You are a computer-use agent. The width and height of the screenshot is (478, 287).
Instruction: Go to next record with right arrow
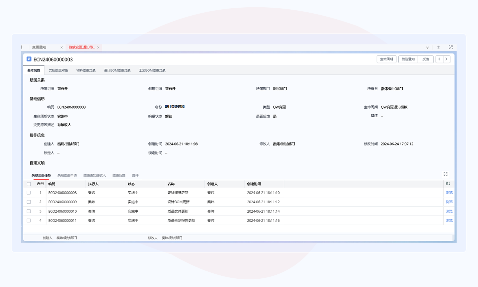pos(446,59)
